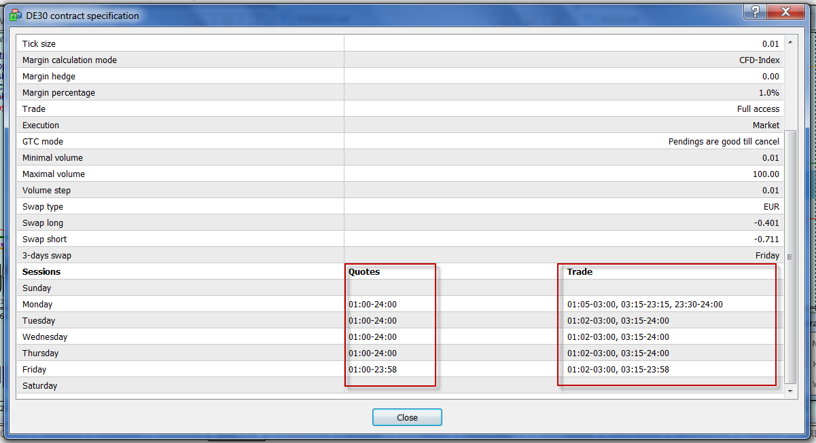Click the -0.711 swap short value
The width and height of the screenshot is (816, 443).
pos(766,239)
